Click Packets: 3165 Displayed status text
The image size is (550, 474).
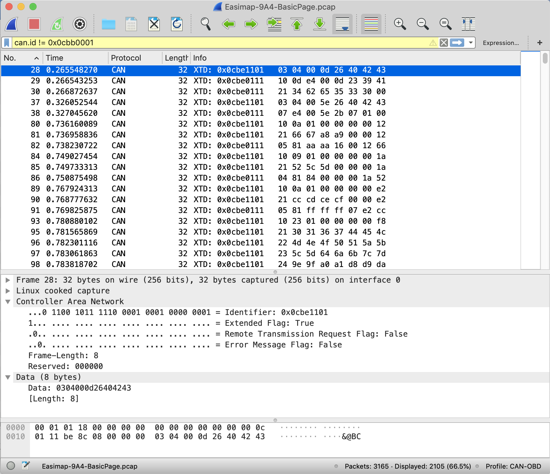[x=408, y=466]
